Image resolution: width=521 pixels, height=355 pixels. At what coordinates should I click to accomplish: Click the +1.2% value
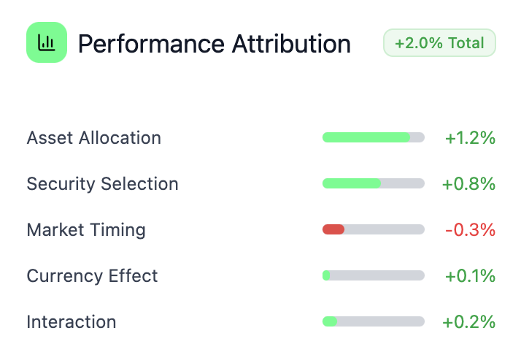tap(470, 137)
